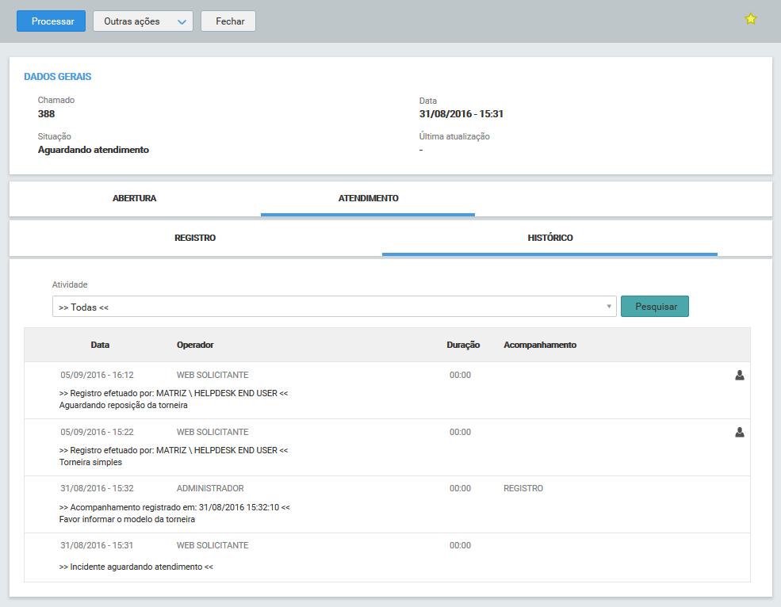Viewport: 781px width, 607px height.
Task: Switch to the ATENDIMENTO tab
Action: [x=367, y=198]
